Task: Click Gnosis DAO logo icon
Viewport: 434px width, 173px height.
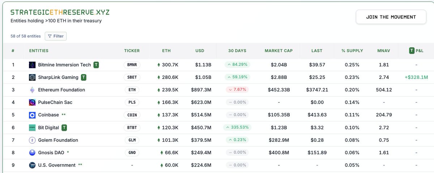Action: pyautogui.click(x=32, y=152)
